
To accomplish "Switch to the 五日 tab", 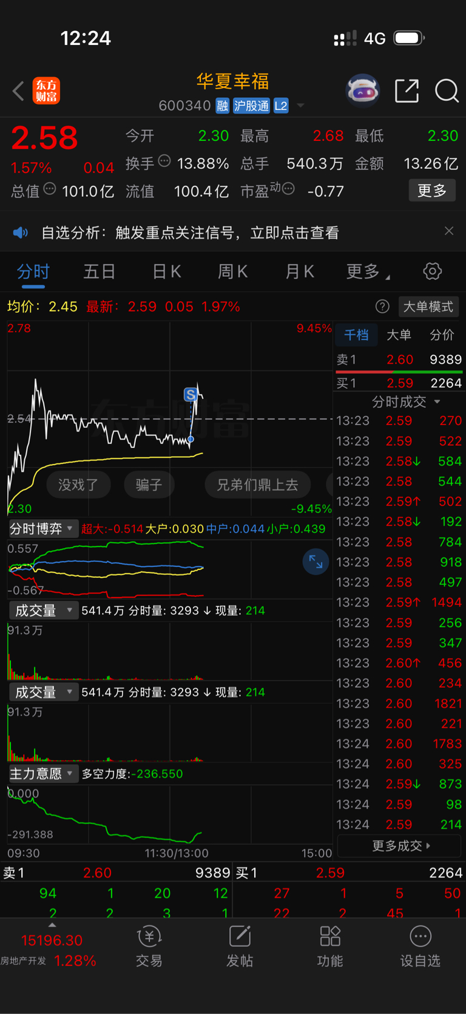I will coord(100,271).
